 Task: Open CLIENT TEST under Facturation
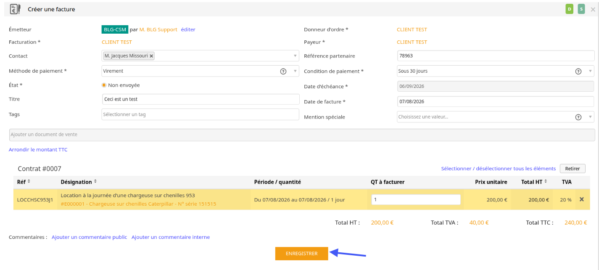tap(117, 42)
